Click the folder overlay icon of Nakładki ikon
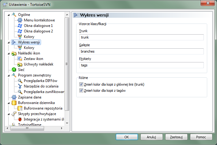This screenshot has height=145, width=217. click(14, 53)
